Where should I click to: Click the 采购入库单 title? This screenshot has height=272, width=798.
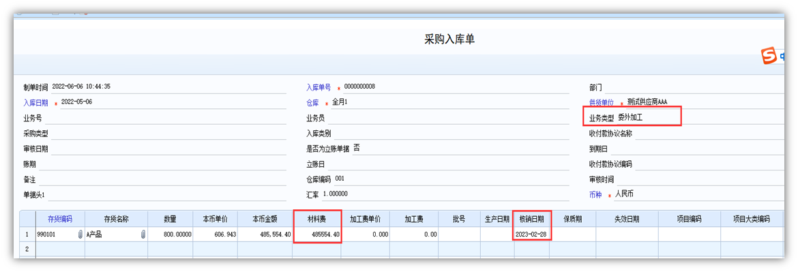point(449,40)
